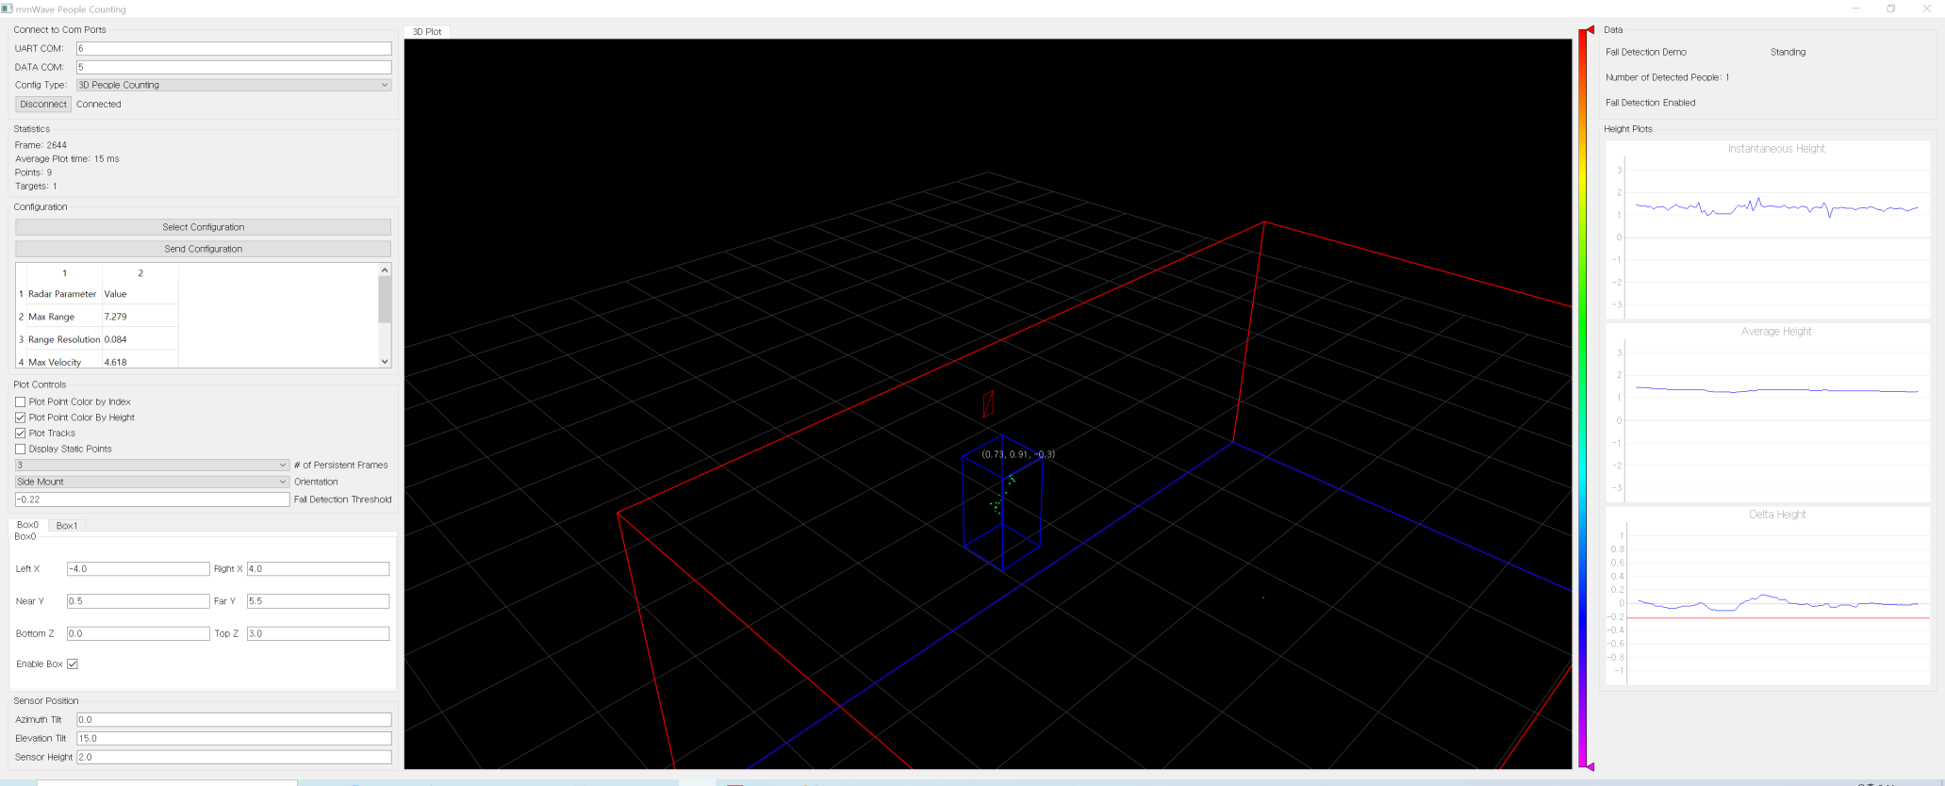Screen dimensions: 1945x786
Task: Open the number of Persistent Frames dropdown
Action: click(x=152, y=465)
